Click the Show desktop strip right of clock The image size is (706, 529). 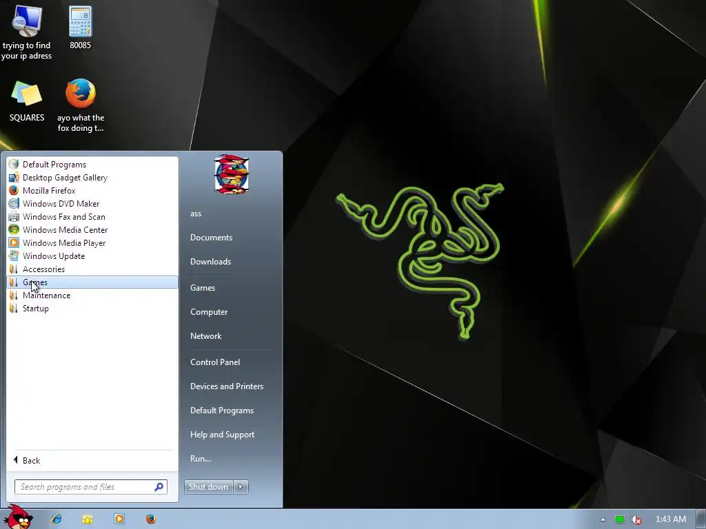click(701, 519)
